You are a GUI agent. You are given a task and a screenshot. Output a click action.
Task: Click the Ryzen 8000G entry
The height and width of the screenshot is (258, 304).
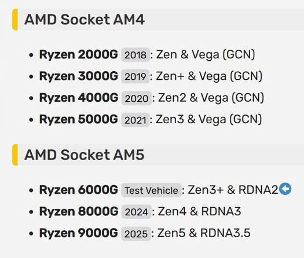click(x=79, y=211)
